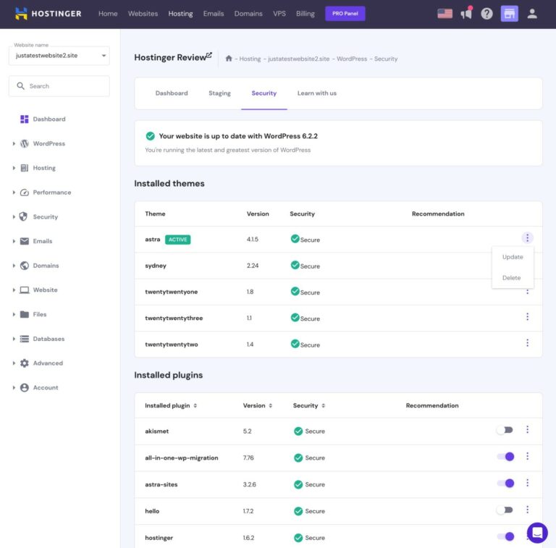Choose Delete from the theme menu
This screenshot has width=556, height=548.
click(513, 278)
